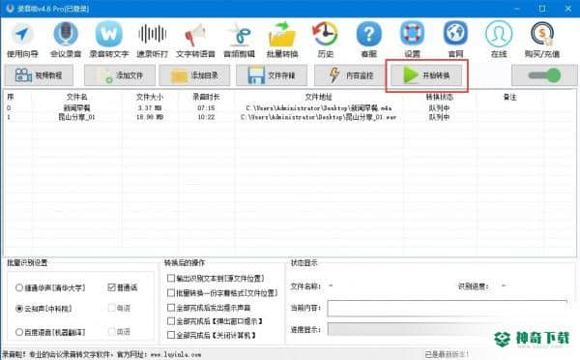Open 文字转语音 megaphone tool

[x=195, y=40]
